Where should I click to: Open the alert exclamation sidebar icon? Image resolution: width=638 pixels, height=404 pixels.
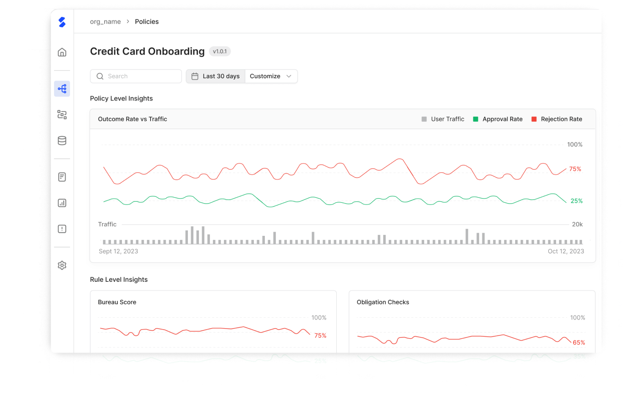pyautogui.click(x=62, y=229)
